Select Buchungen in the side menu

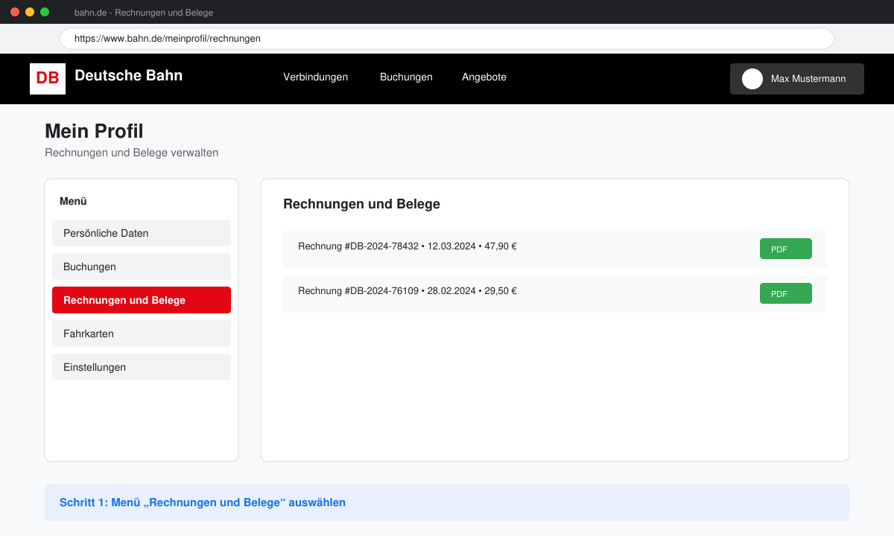(x=142, y=267)
